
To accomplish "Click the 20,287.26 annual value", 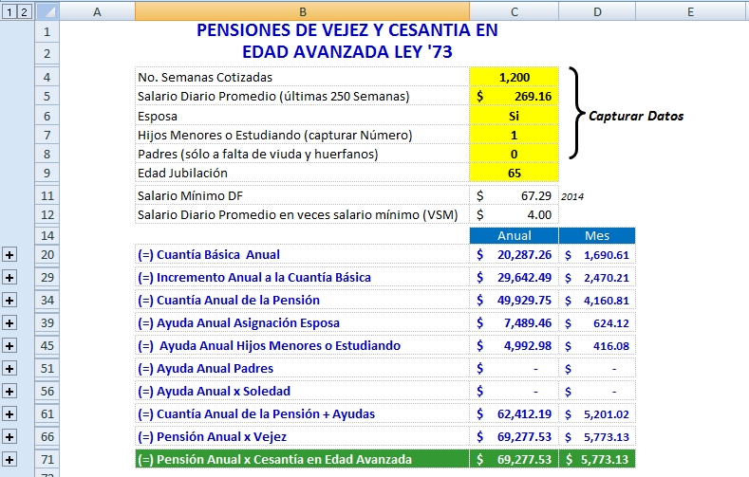I will click(x=514, y=255).
